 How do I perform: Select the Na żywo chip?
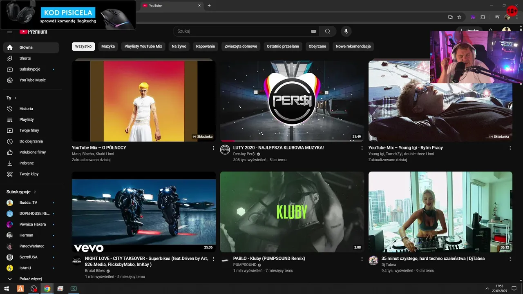point(179,47)
